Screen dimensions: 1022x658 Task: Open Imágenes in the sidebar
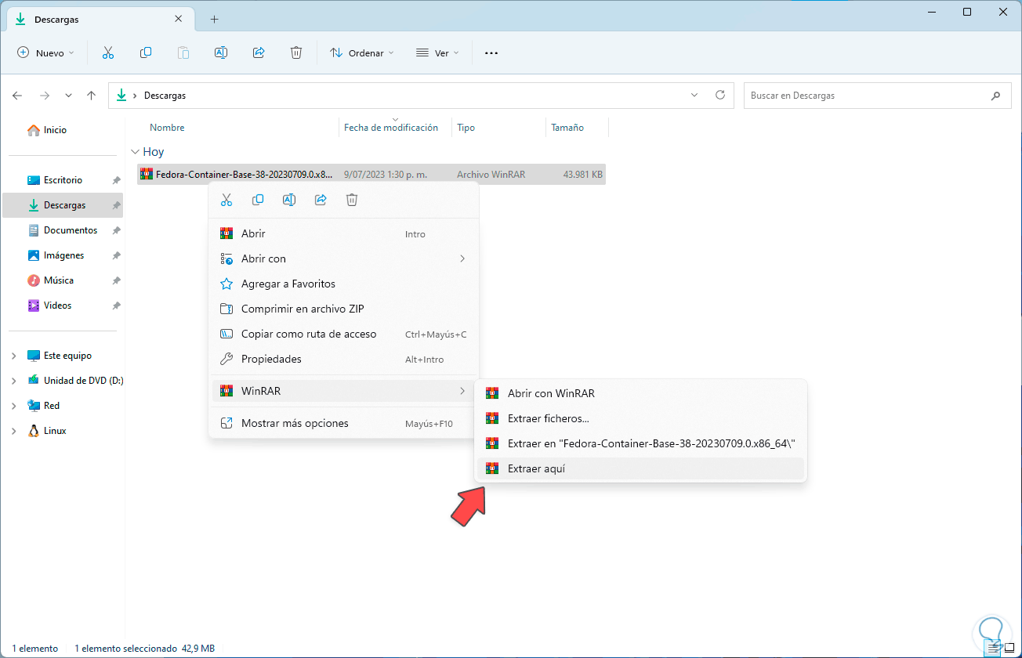click(63, 255)
